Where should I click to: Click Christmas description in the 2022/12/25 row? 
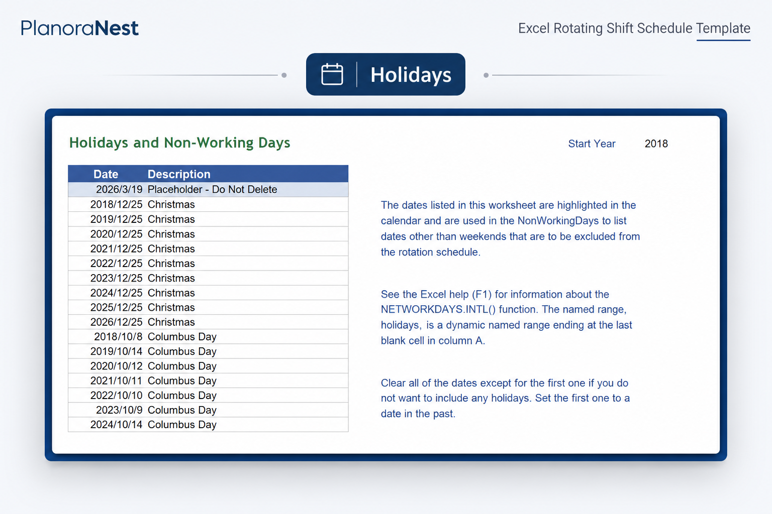tap(171, 263)
